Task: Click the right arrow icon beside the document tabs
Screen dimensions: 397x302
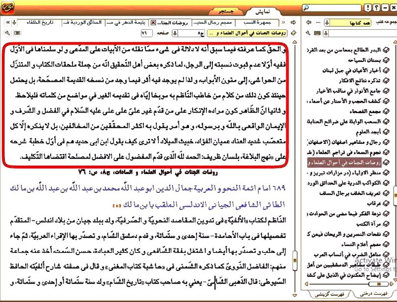Action: coord(293,22)
